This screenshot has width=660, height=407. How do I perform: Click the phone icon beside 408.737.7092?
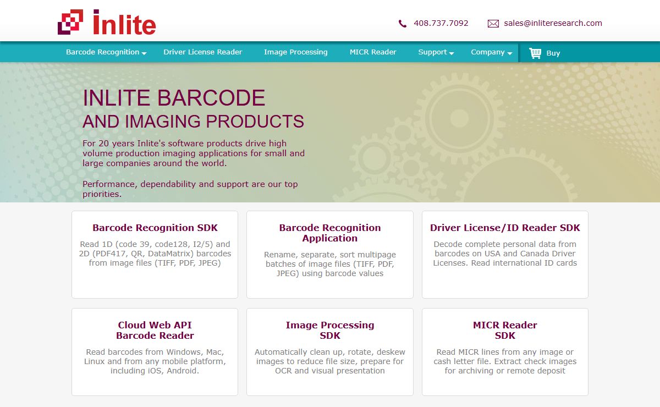coord(403,24)
